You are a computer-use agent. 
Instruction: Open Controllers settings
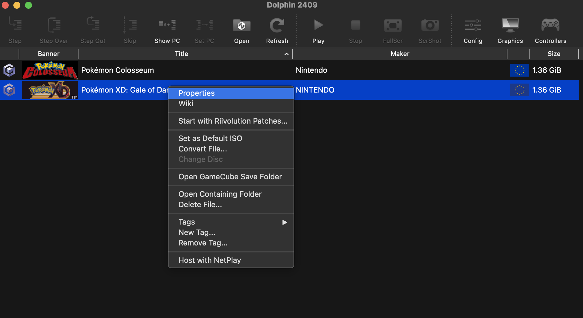550,25
